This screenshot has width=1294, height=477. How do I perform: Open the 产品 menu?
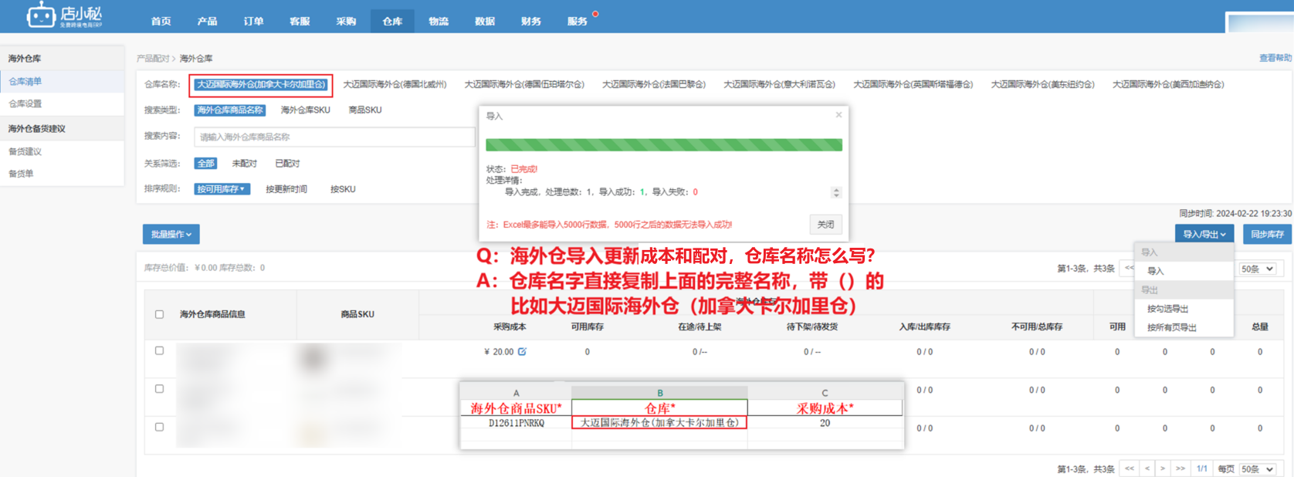click(207, 21)
